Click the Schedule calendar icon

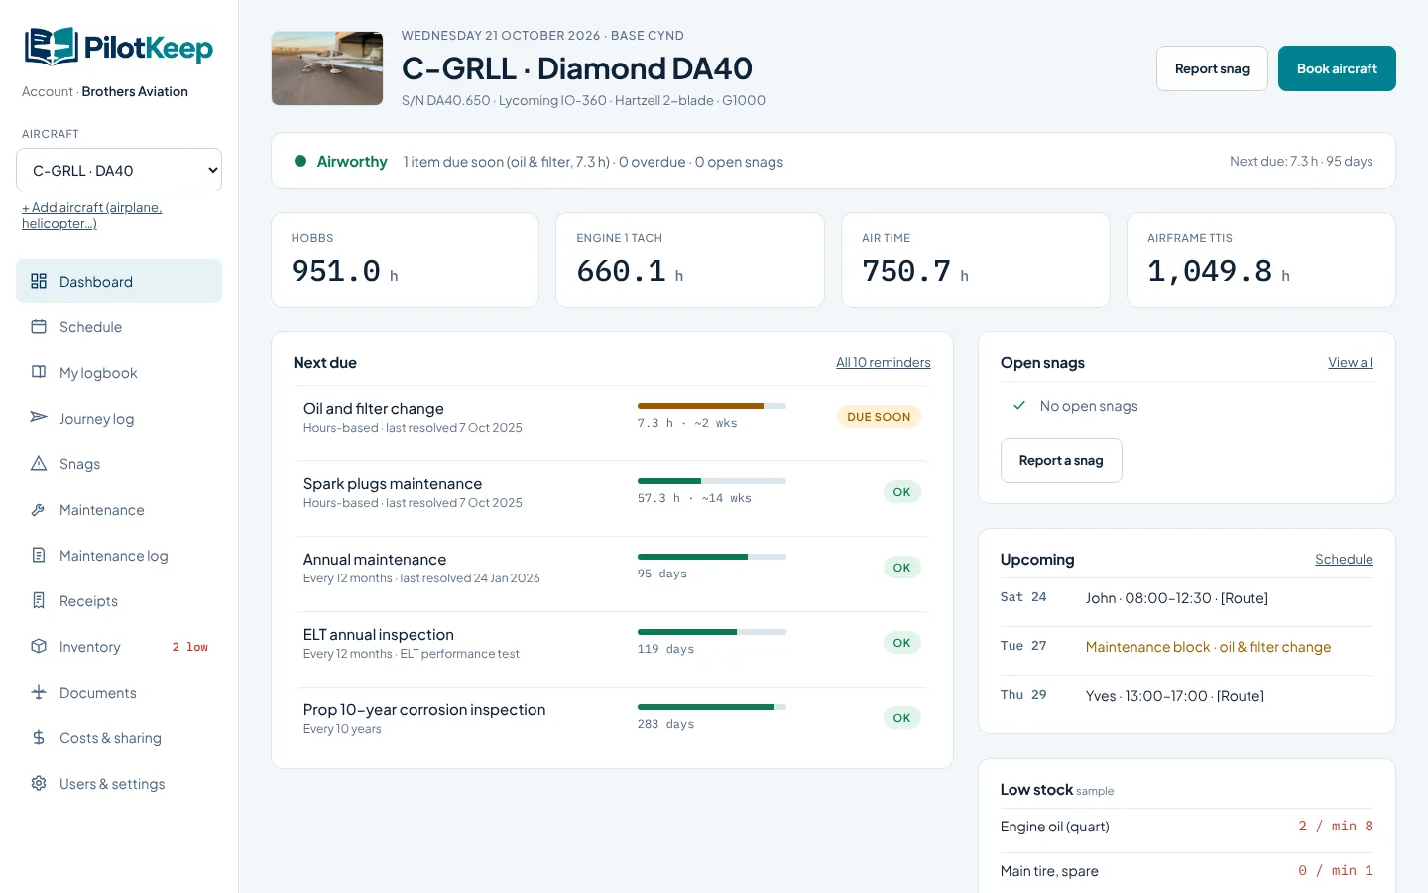click(x=39, y=326)
